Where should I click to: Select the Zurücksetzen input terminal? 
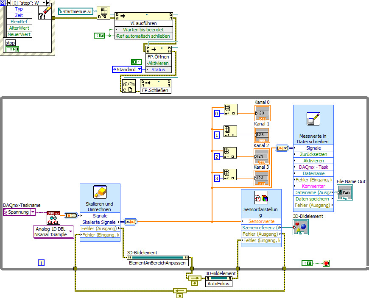coord(313,154)
